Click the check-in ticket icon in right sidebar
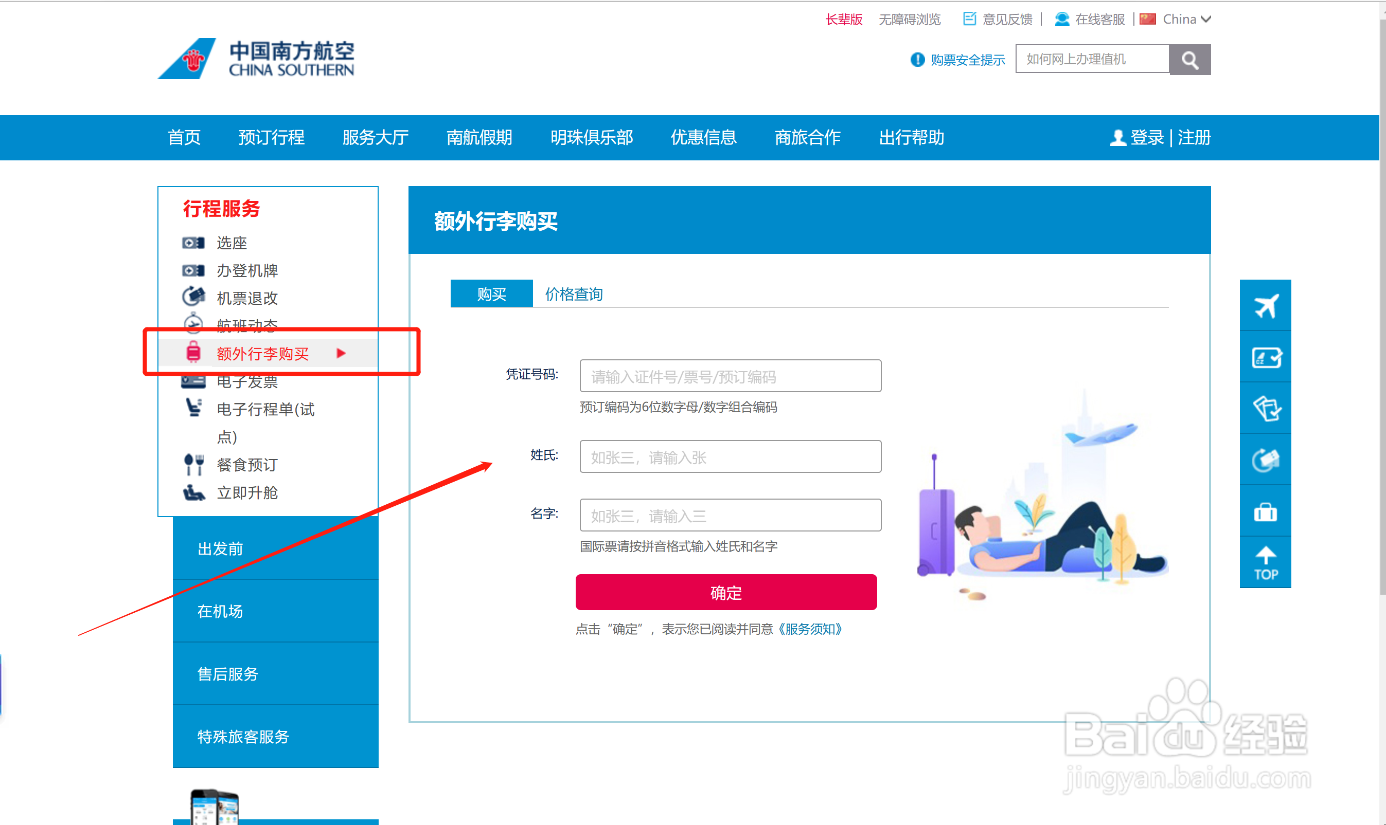 1265,357
